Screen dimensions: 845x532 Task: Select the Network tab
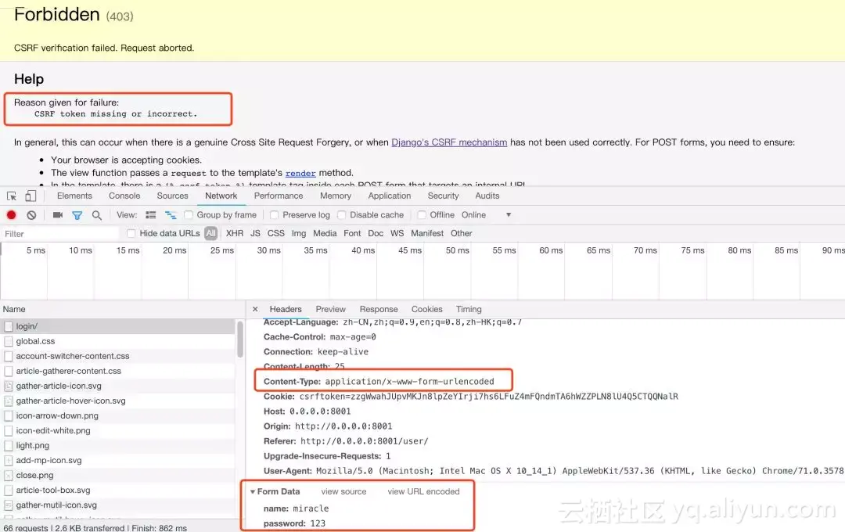pyautogui.click(x=221, y=196)
